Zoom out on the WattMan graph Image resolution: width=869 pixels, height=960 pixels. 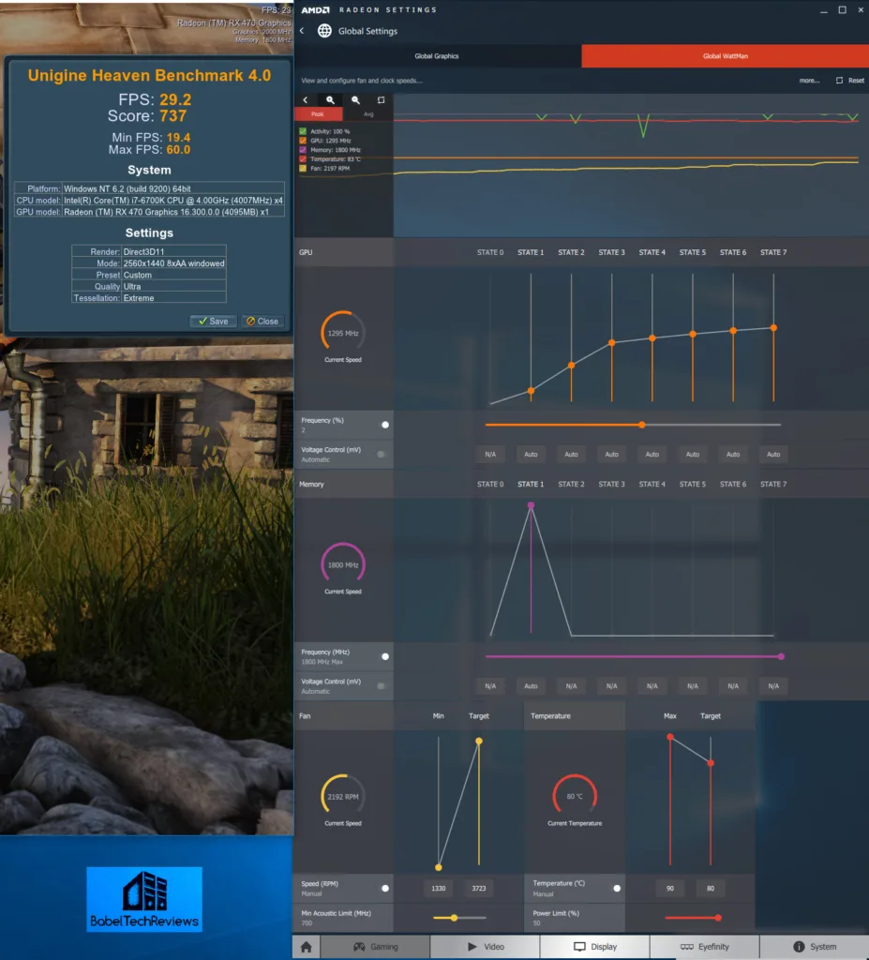tap(356, 99)
